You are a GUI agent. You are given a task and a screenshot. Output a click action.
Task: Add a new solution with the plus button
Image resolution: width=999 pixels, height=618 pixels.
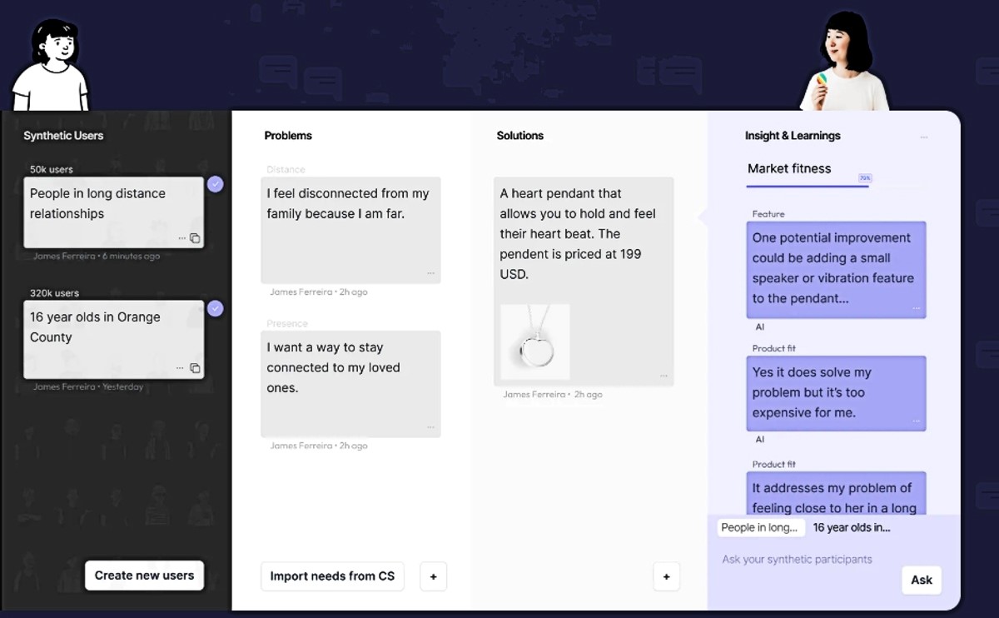[x=666, y=576]
